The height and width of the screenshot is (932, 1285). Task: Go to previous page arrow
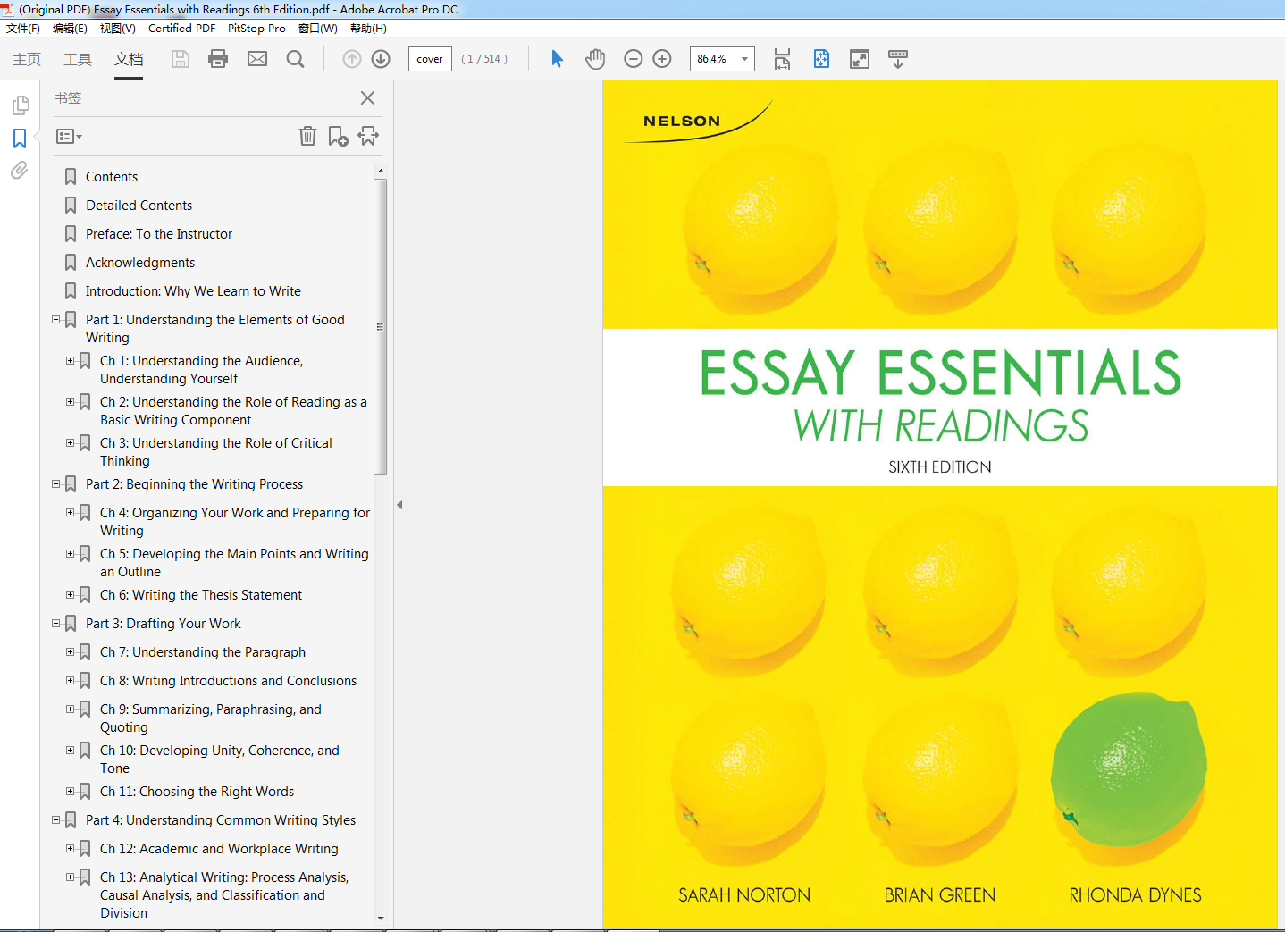(352, 59)
